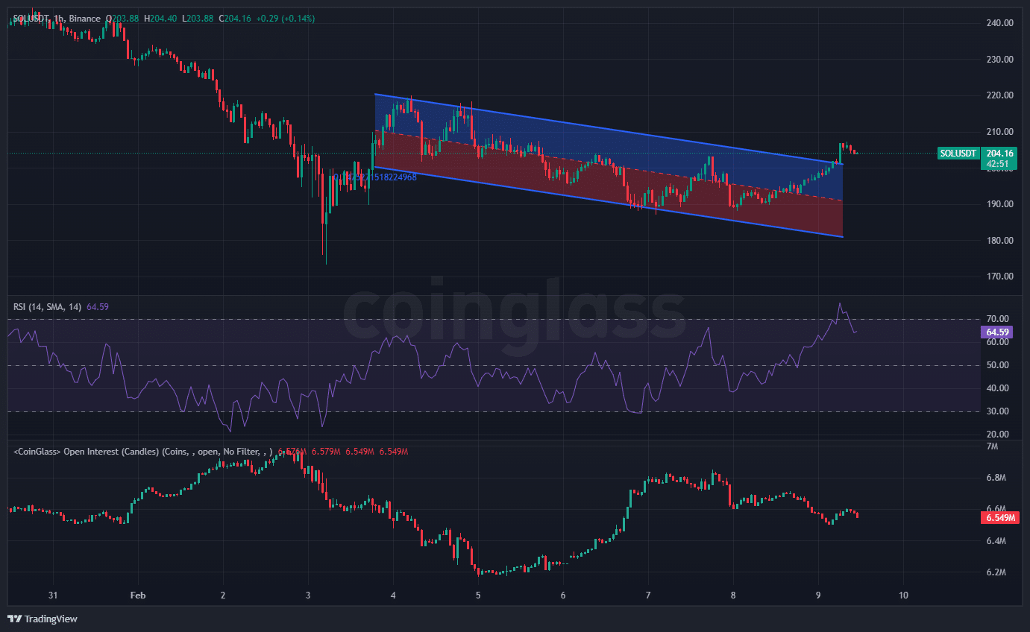Click the 9 date label on the time axis
Viewport: 1030px width, 632px height.
click(818, 596)
